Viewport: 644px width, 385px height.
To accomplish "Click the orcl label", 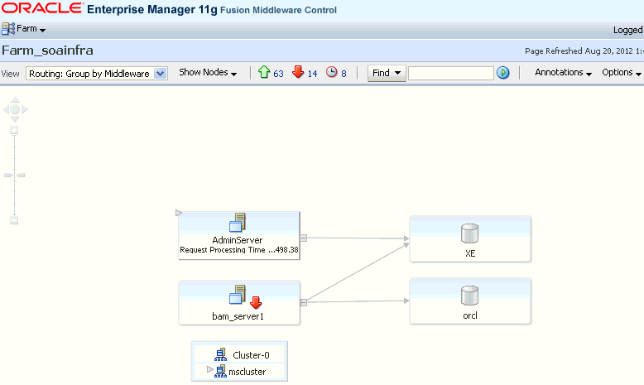I will 470,315.
